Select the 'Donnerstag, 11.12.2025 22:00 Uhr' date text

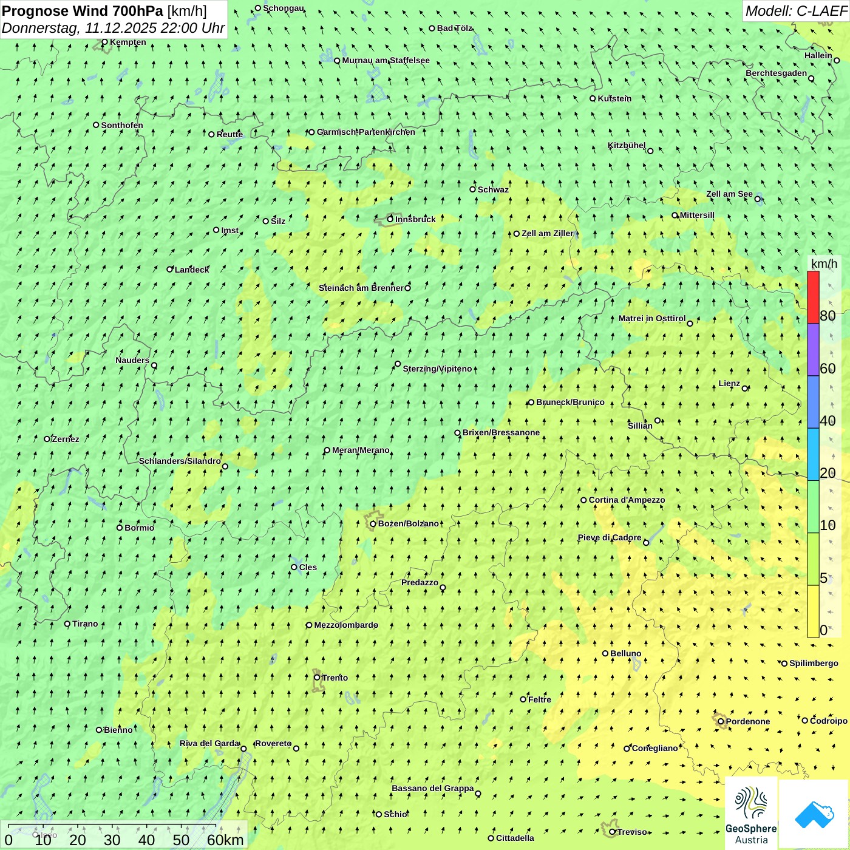[113, 28]
